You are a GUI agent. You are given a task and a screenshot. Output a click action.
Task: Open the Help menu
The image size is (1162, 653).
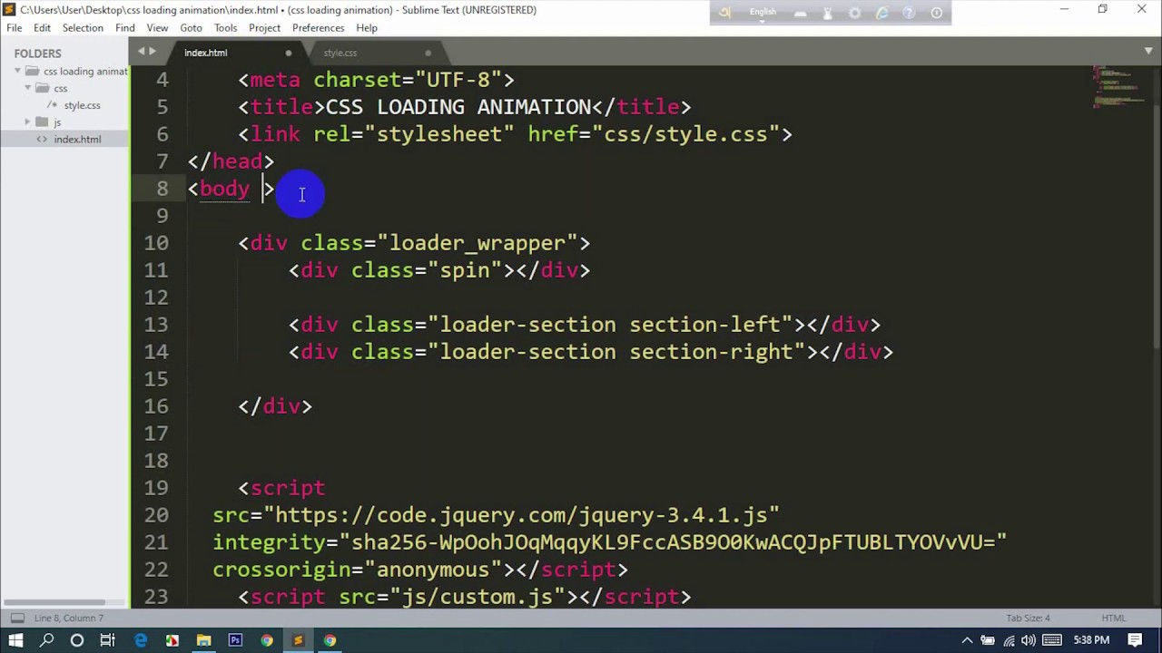(367, 28)
